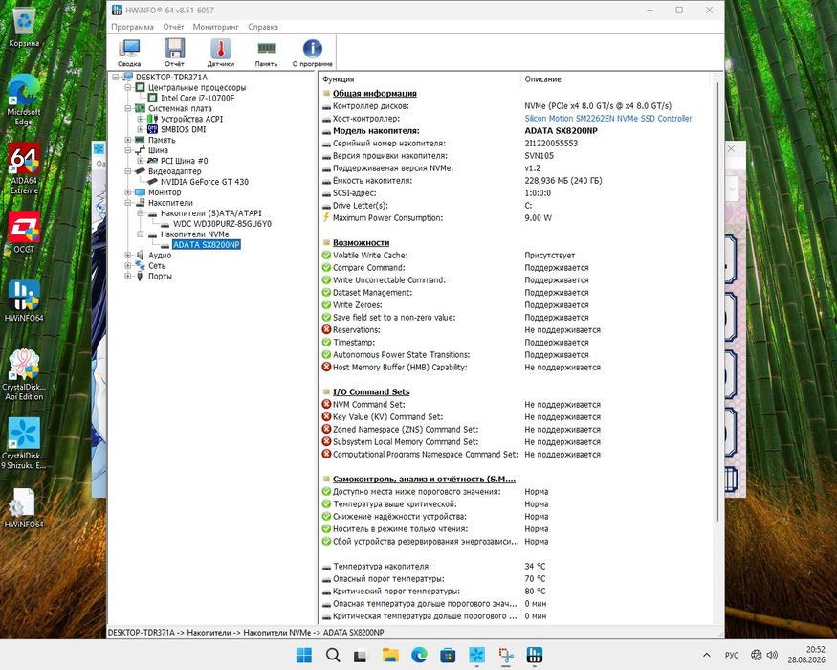Collapse Центральные процессоры tree node
Image resolution: width=837 pixels, height=670 pixels.
click(128, 87)
